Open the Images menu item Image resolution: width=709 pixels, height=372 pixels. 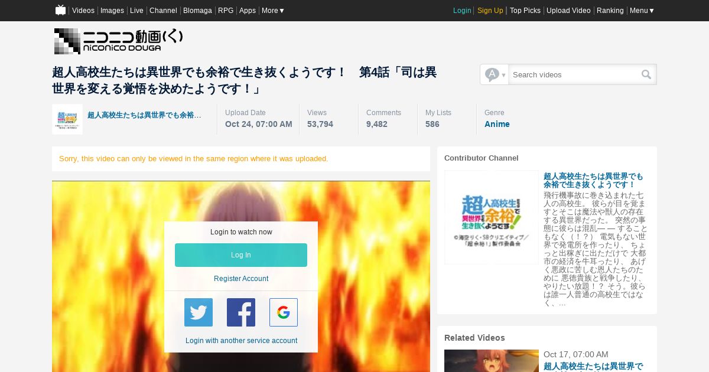tap(112, 11)
